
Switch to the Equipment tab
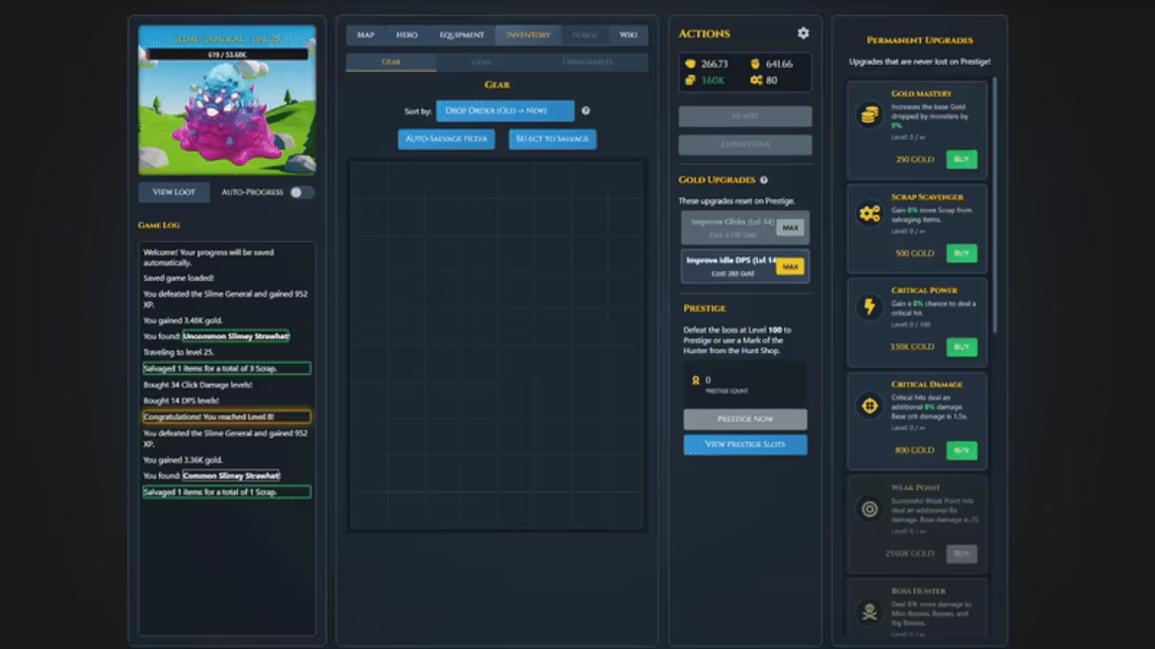click(x=462, y=35)
